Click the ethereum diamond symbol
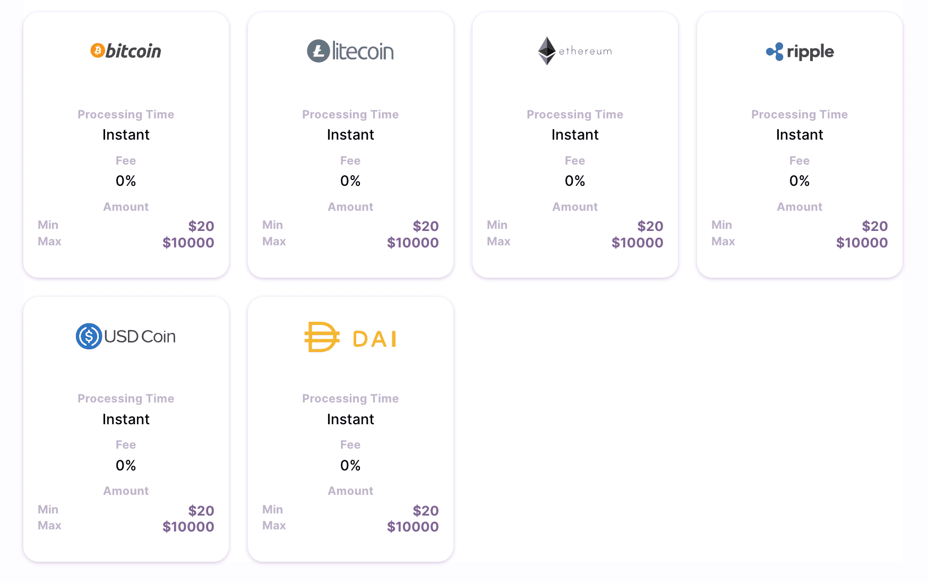 [547, 51]
